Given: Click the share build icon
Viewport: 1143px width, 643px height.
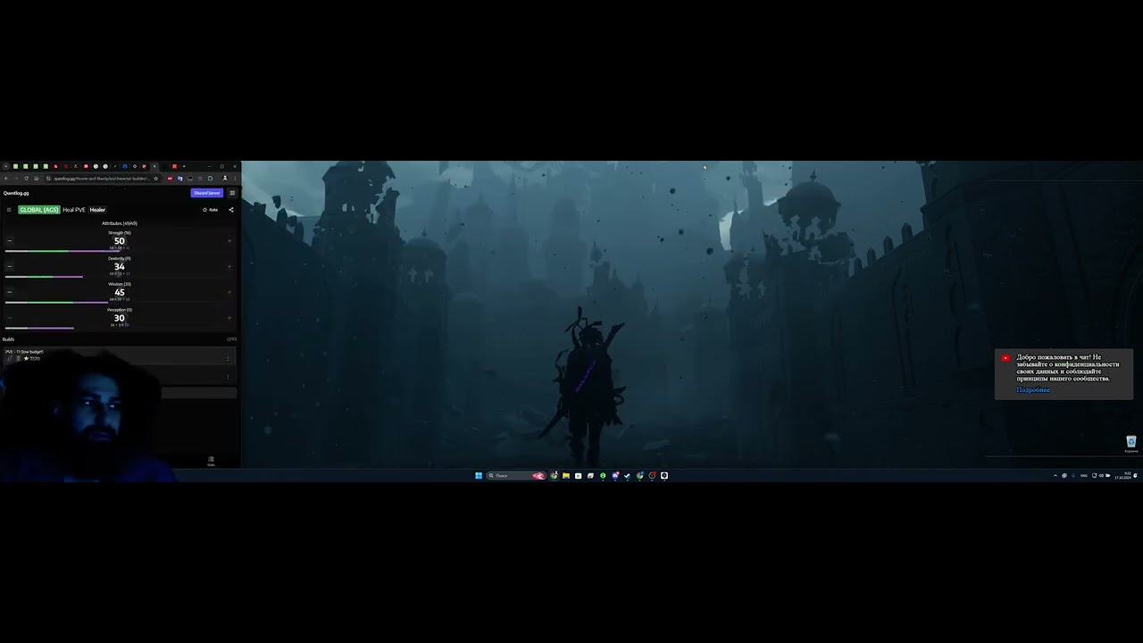Looking at the screenshot, I should [231, 210].
